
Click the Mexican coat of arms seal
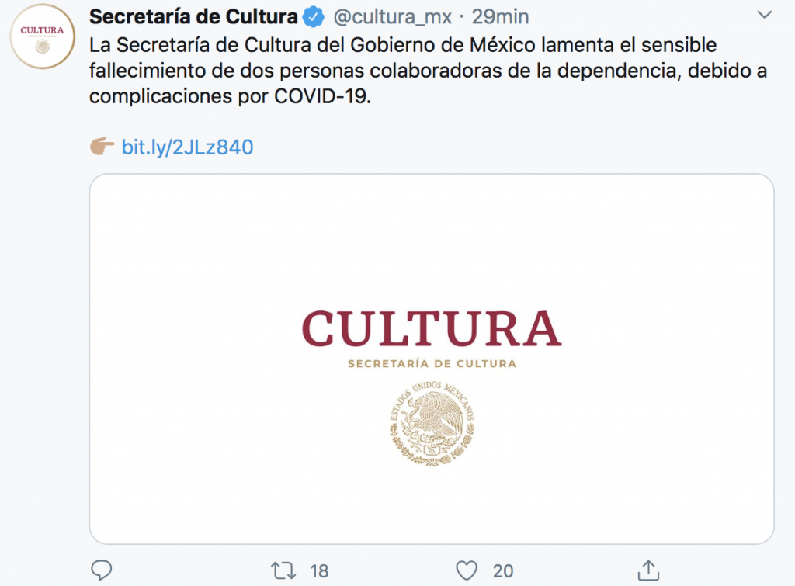click(432, 424)
